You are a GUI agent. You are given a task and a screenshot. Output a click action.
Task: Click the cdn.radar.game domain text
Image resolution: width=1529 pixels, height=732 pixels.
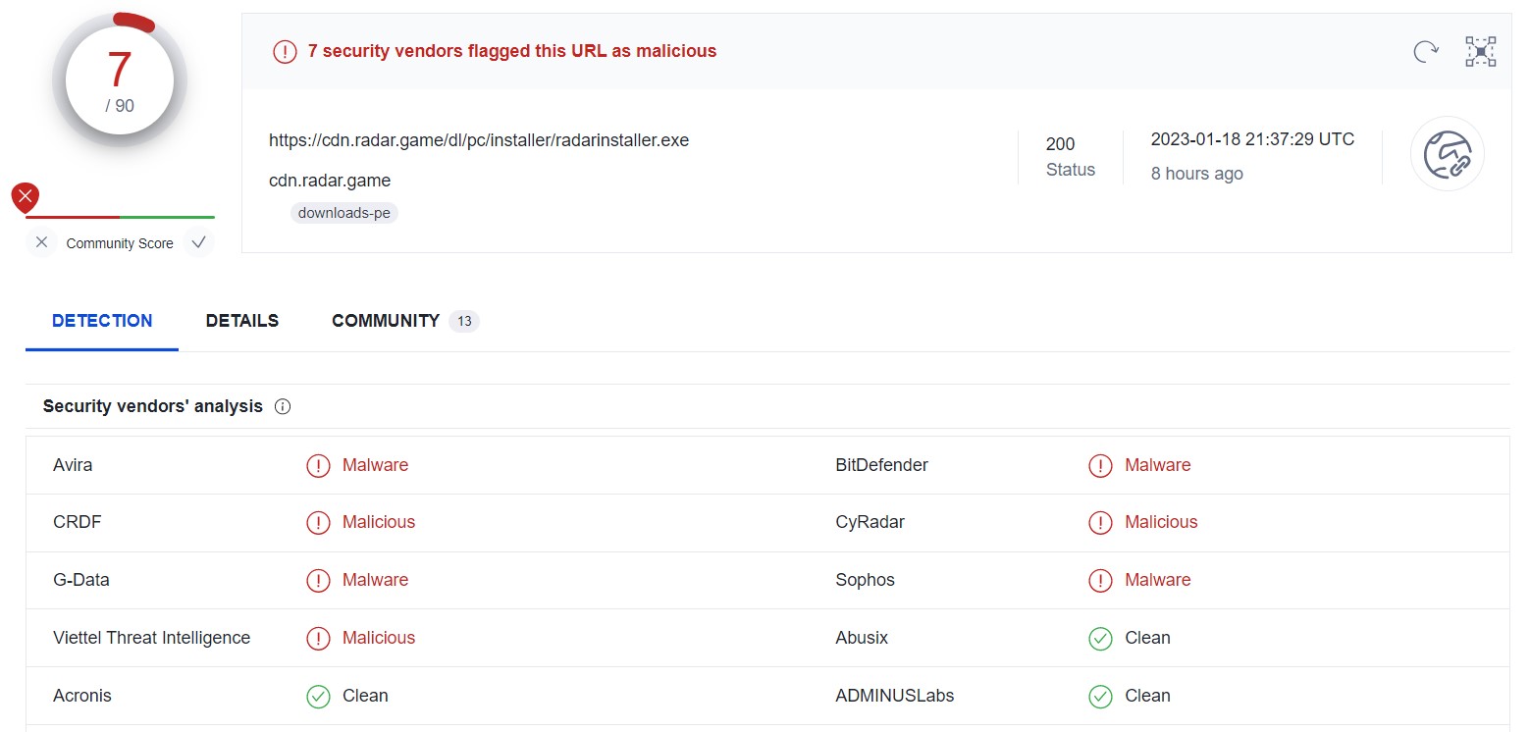tap(330, 181)
